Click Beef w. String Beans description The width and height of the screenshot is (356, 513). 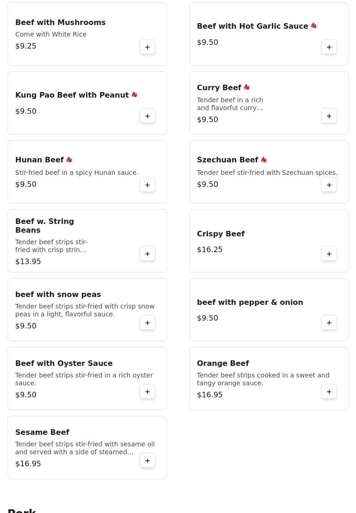point(51,246)
